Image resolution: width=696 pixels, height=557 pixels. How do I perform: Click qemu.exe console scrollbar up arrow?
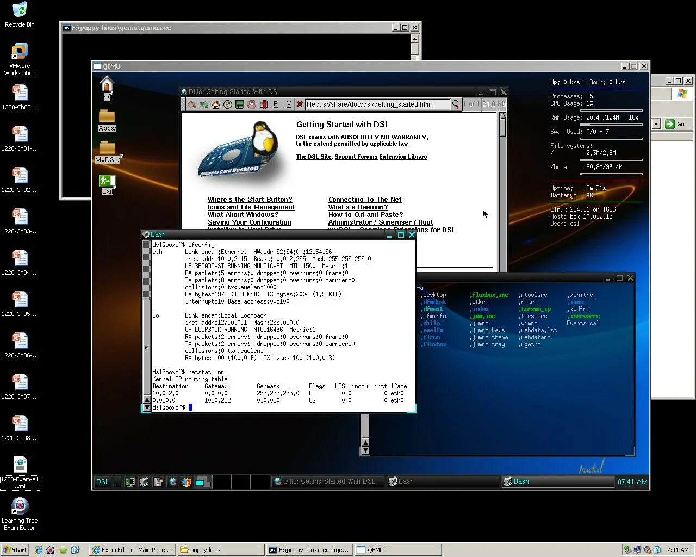coord(414,39)
